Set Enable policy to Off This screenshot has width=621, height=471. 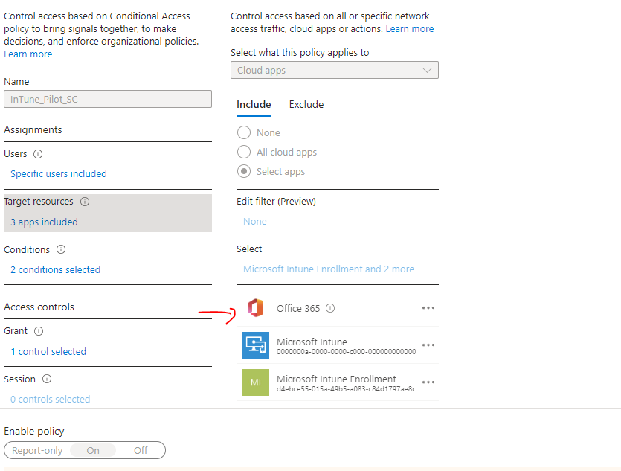[x=141, y=450]
